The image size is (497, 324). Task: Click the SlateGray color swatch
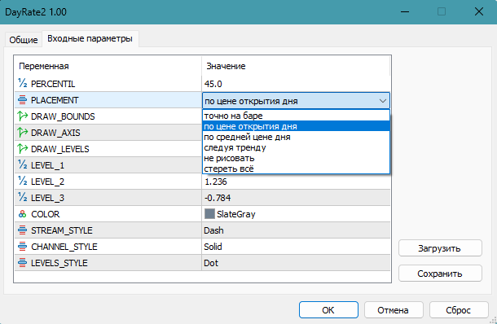[210, 214]
